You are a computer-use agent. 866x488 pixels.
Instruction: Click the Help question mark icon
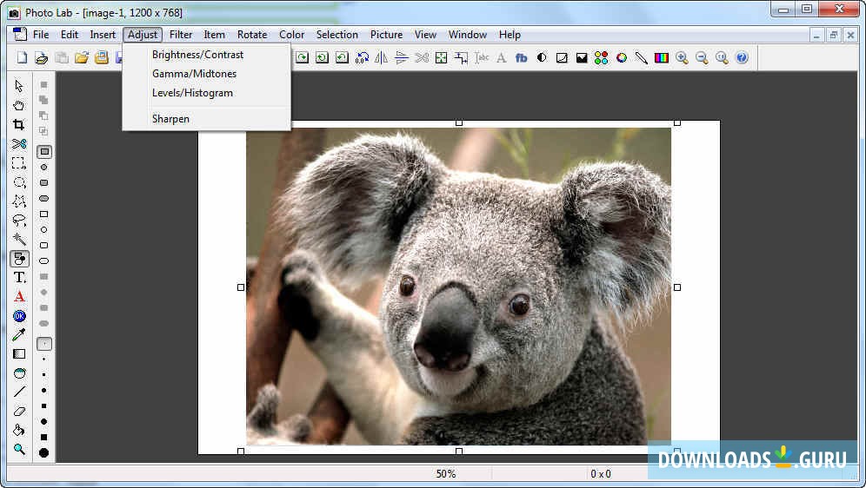point(742,58)
